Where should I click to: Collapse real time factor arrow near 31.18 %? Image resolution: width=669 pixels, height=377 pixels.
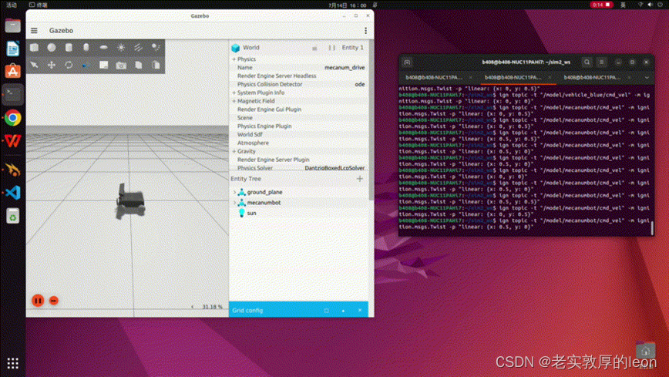(193, 307)
